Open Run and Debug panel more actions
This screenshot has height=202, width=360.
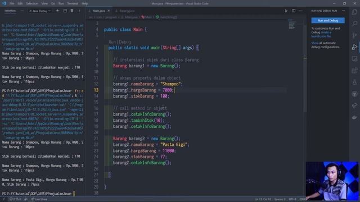[343, 11]
